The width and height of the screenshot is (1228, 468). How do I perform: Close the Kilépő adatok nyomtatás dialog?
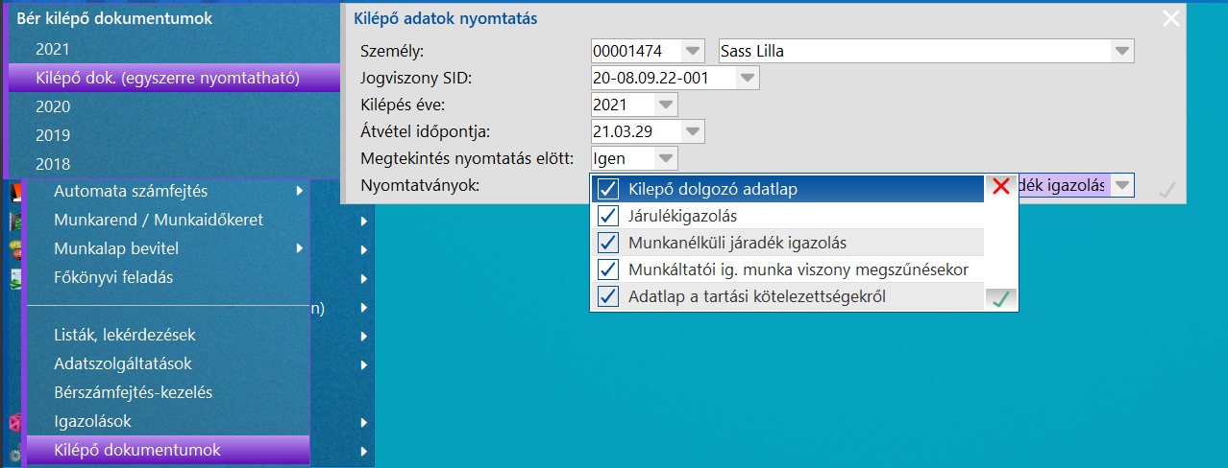[1170, 18]
